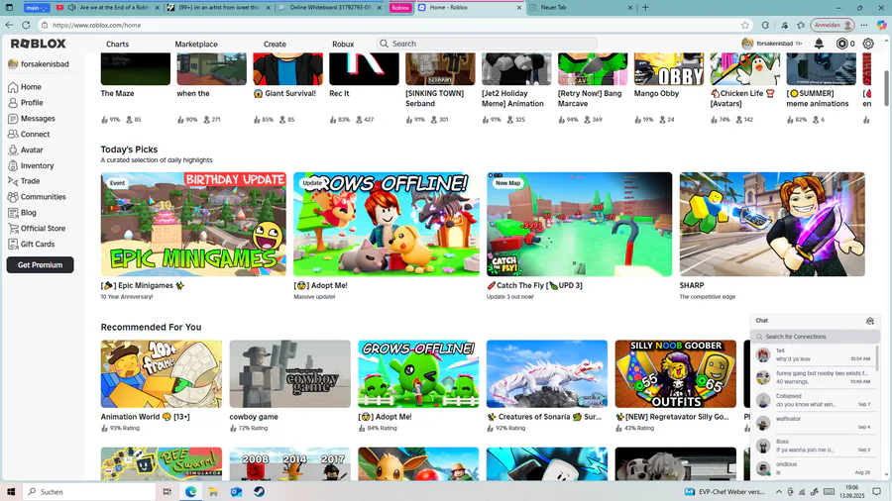Launch Microsoft Edge from the taskbar

(190, 492)
